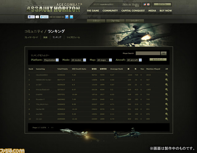197x153 pixels.
Task: Click the Tweet share button
Action: click(44, 17)
